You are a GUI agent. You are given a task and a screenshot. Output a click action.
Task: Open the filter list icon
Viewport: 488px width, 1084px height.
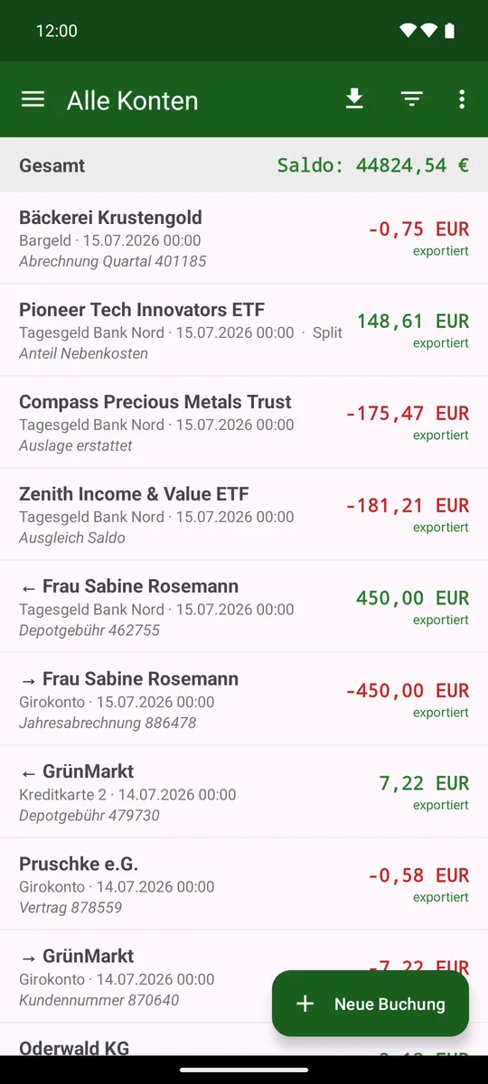412,99
